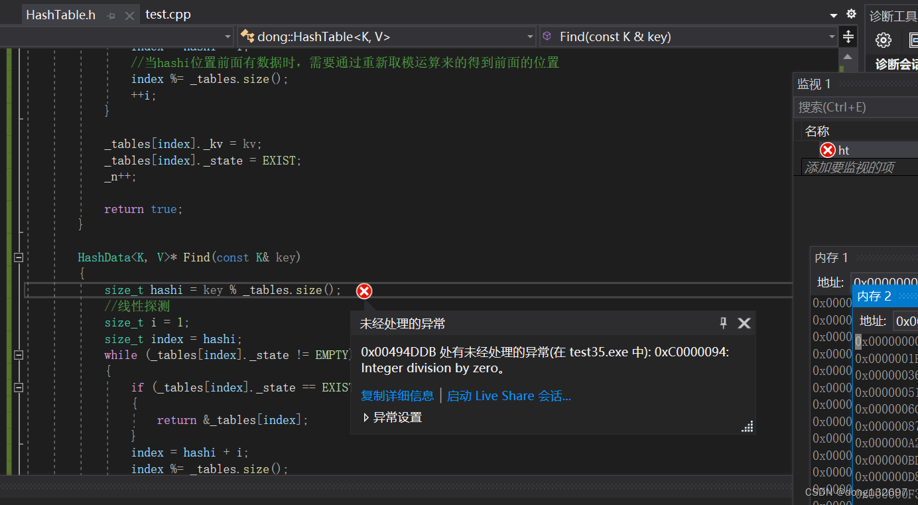Viewport: 918px width, 505px height.
Task: Switch to the test.cpp tab
Action: [x=168, y=14]
